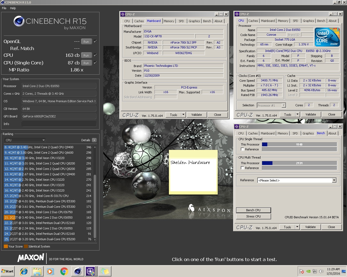Open the Graphics tab in CPU window
The width and height of the screenshot is (347, 277).
[309, 21]
